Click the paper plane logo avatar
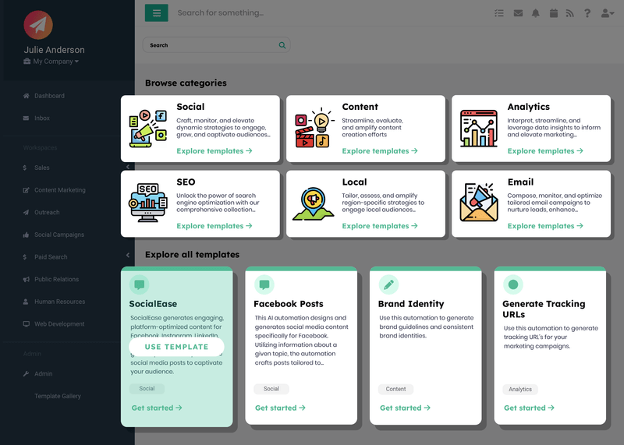 38,25
